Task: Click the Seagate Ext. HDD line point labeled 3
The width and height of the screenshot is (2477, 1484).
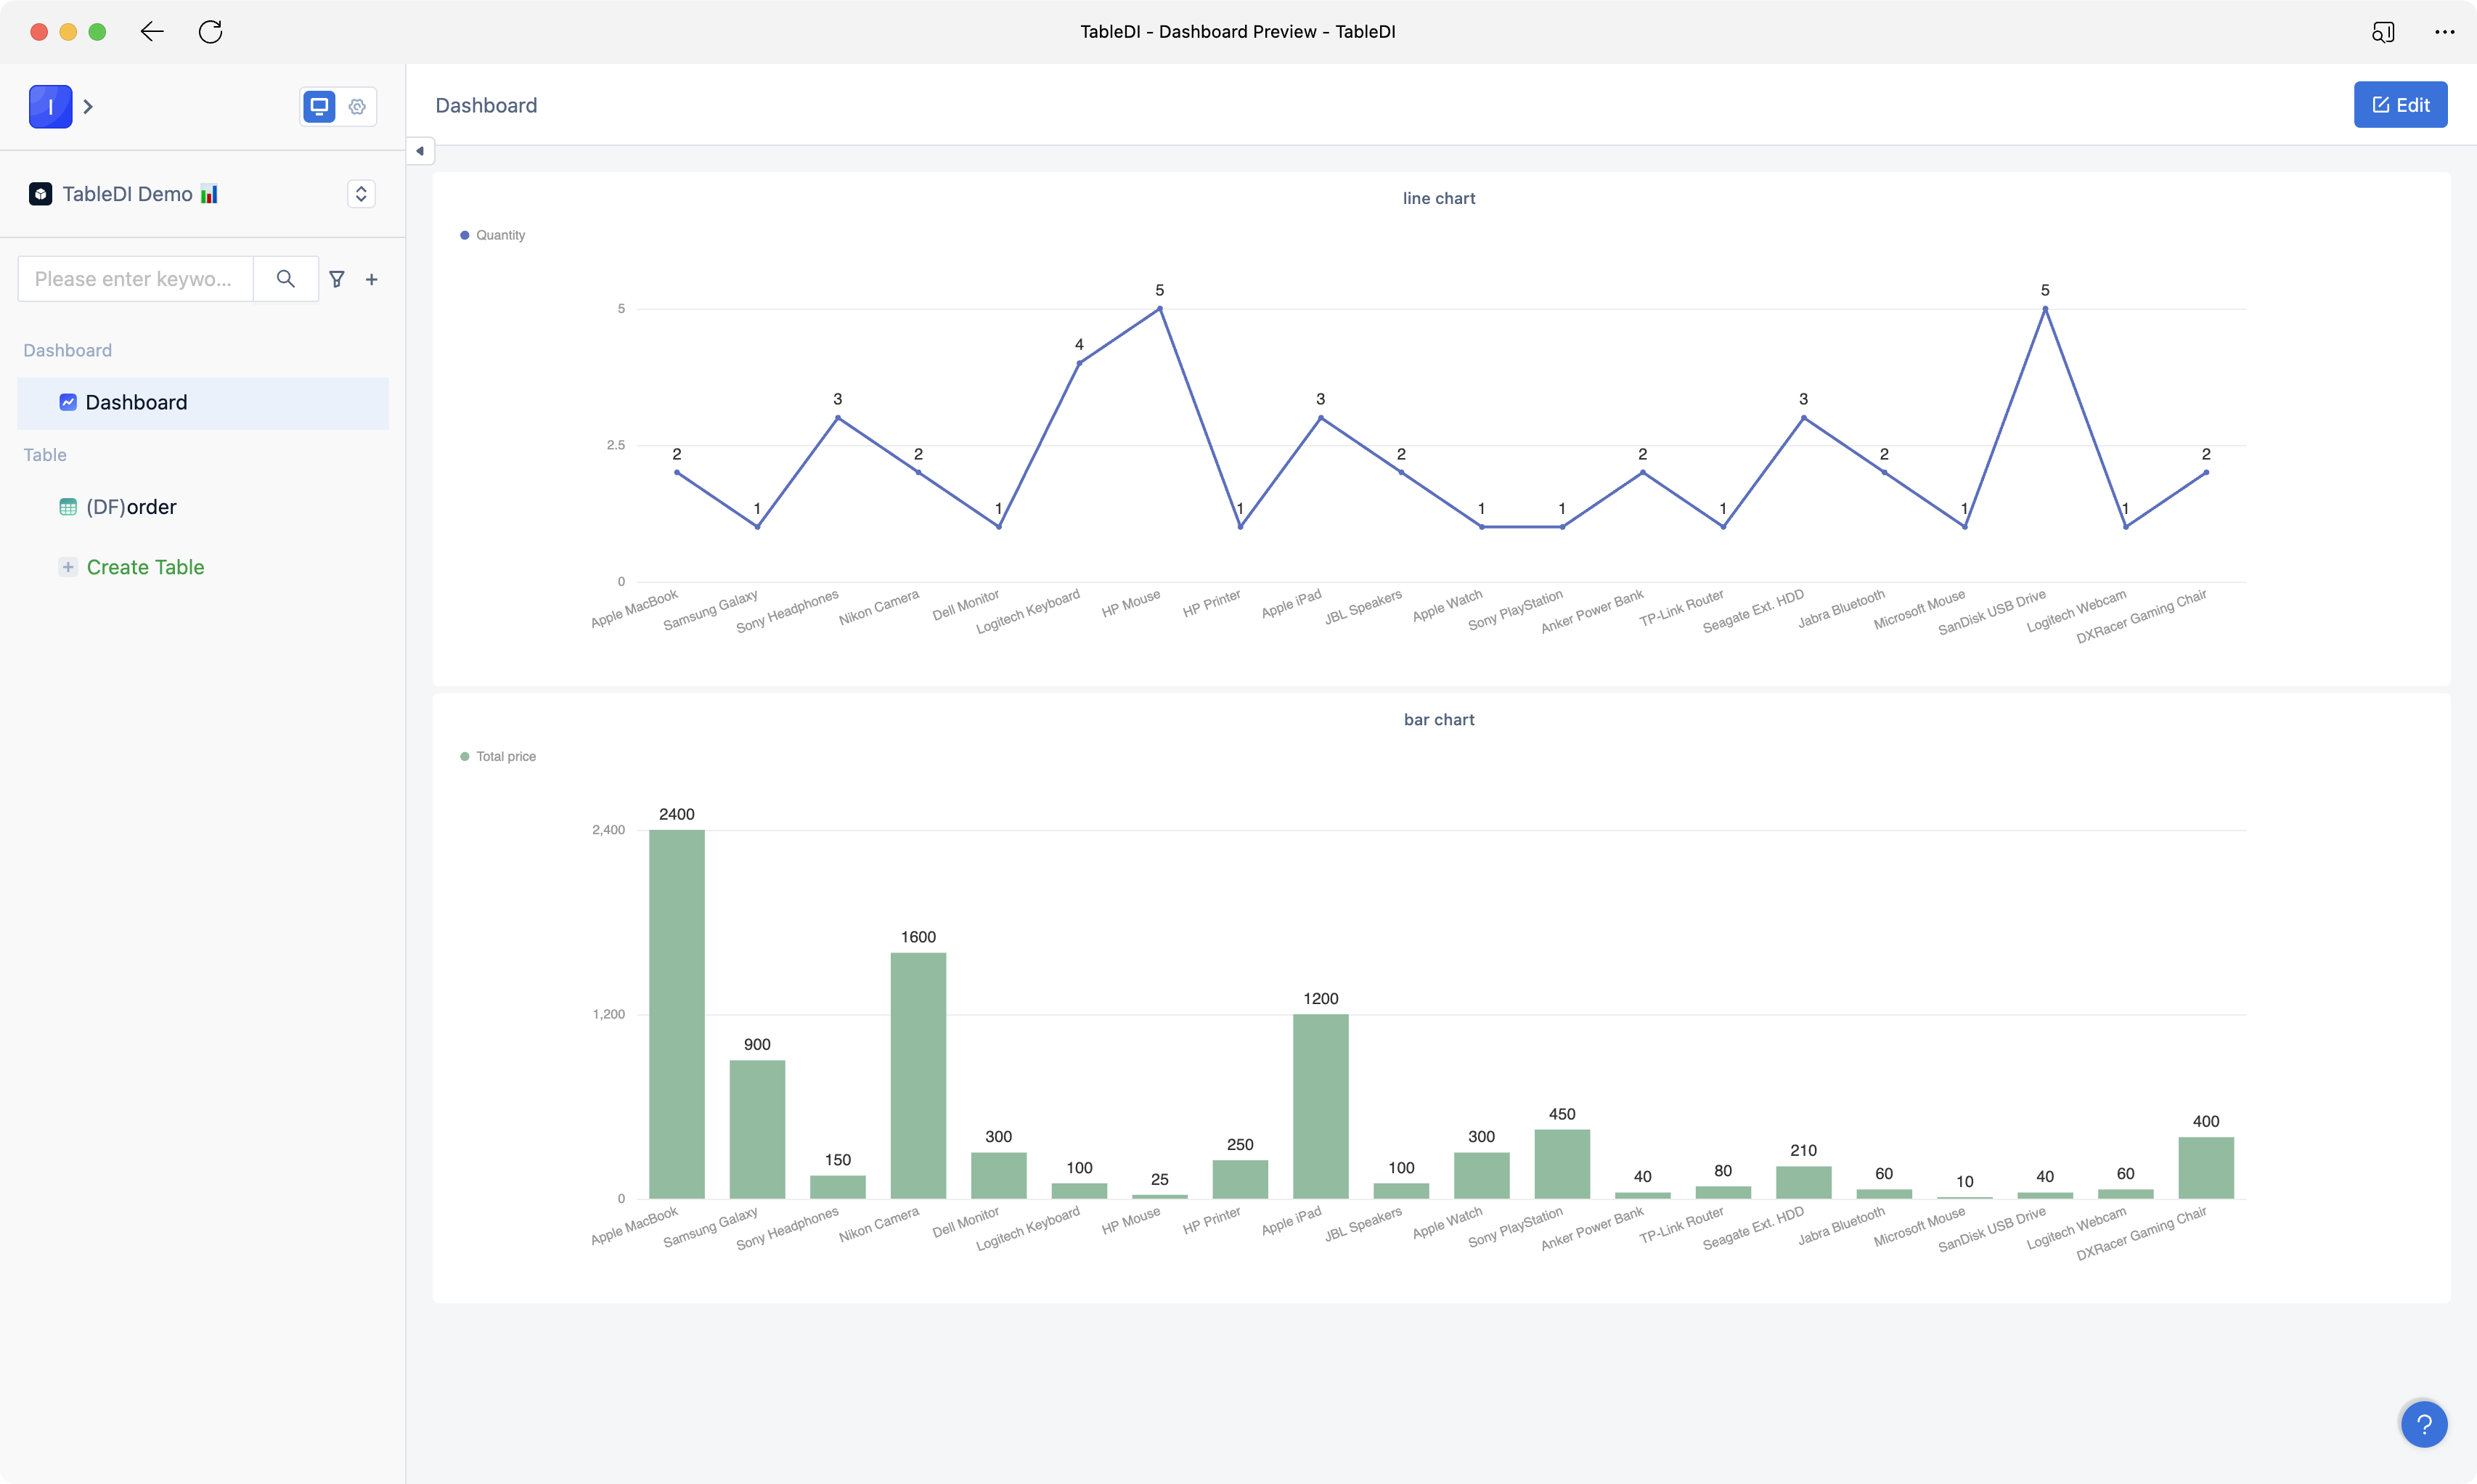Action: coord(1803,417)
